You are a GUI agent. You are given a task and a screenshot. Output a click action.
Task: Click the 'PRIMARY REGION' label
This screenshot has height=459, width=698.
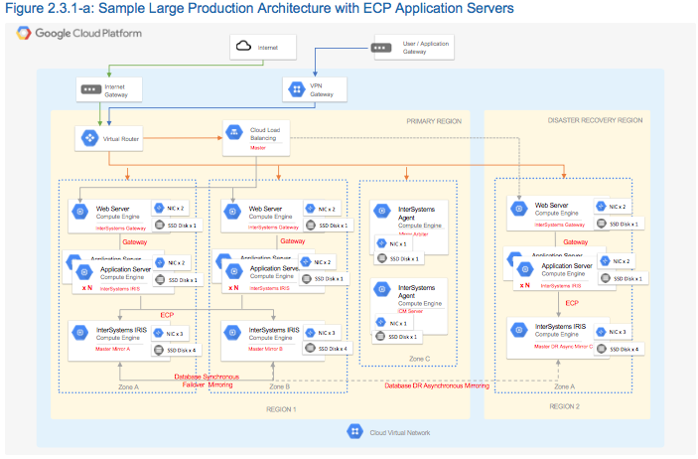434,121
